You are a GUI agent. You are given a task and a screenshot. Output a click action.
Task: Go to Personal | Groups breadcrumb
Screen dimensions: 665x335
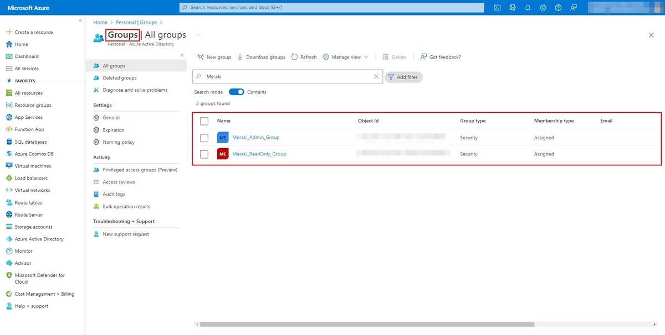pyautogui.click(x=136, y=22)
